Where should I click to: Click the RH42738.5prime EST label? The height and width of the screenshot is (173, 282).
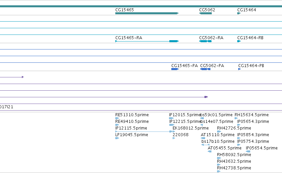[x=234, y=168]
